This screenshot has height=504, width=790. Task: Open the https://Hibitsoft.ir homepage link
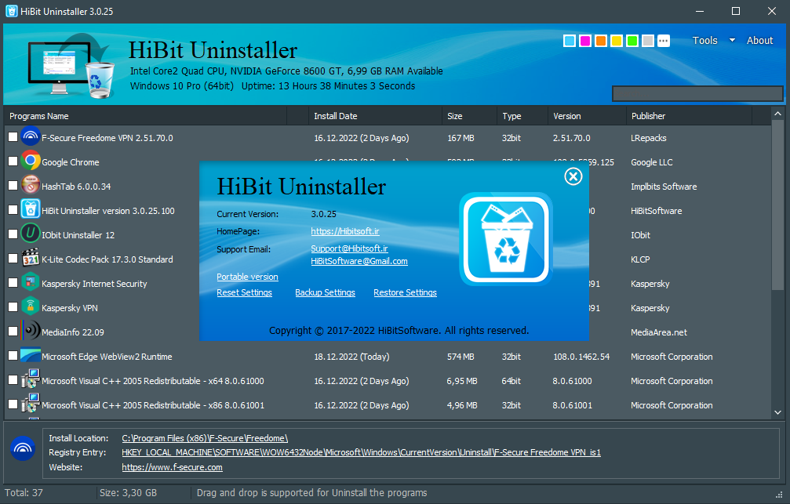tap(345, 231)
